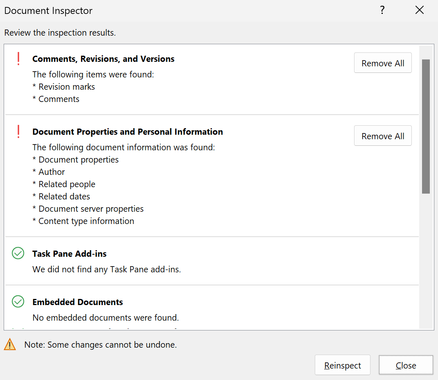The height and width of the screenshot is (380, 438).
Task: Click 'Note: Some changes cannot be undone.'
Action: tap(101, 344)
